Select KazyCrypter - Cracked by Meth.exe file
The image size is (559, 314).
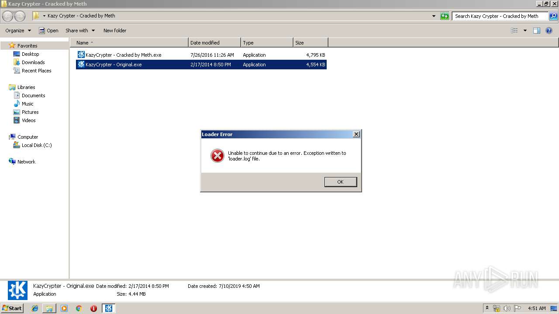201,55
